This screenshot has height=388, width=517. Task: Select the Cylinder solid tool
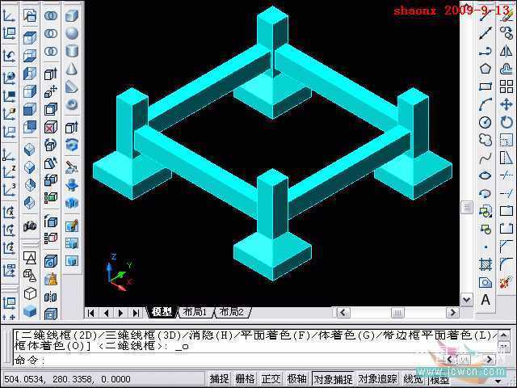click(x=72, y=51)
